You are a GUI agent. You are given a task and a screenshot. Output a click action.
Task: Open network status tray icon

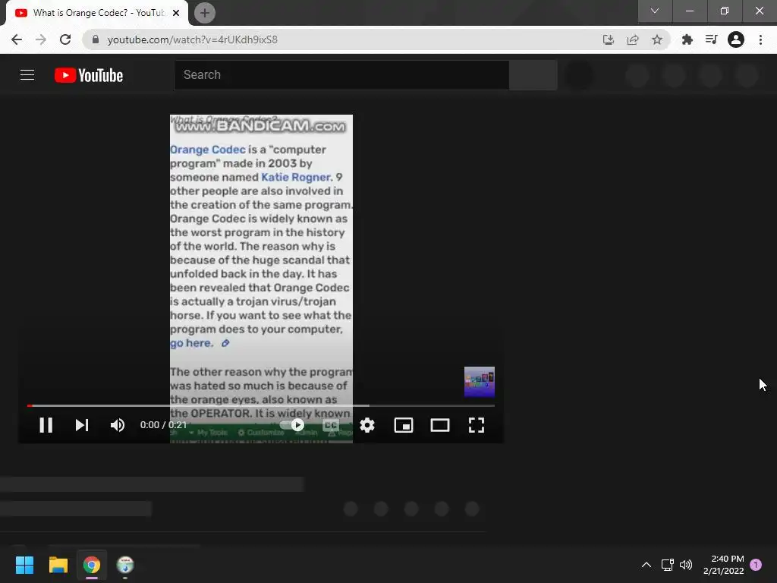click(667, 565)
